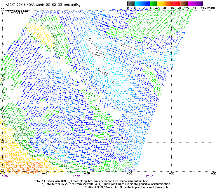Click the '>50 knots' legend label
The width and height of the screenshot is (216, 189).
208,8
